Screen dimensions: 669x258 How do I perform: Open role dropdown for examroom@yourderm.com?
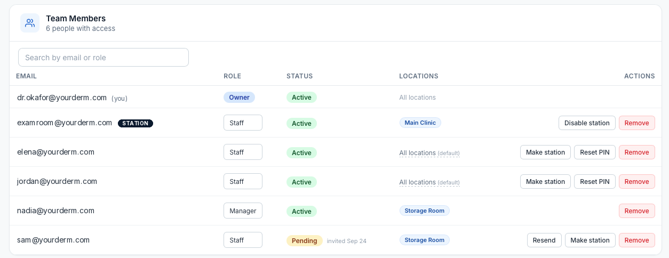[x=243, y=123]
